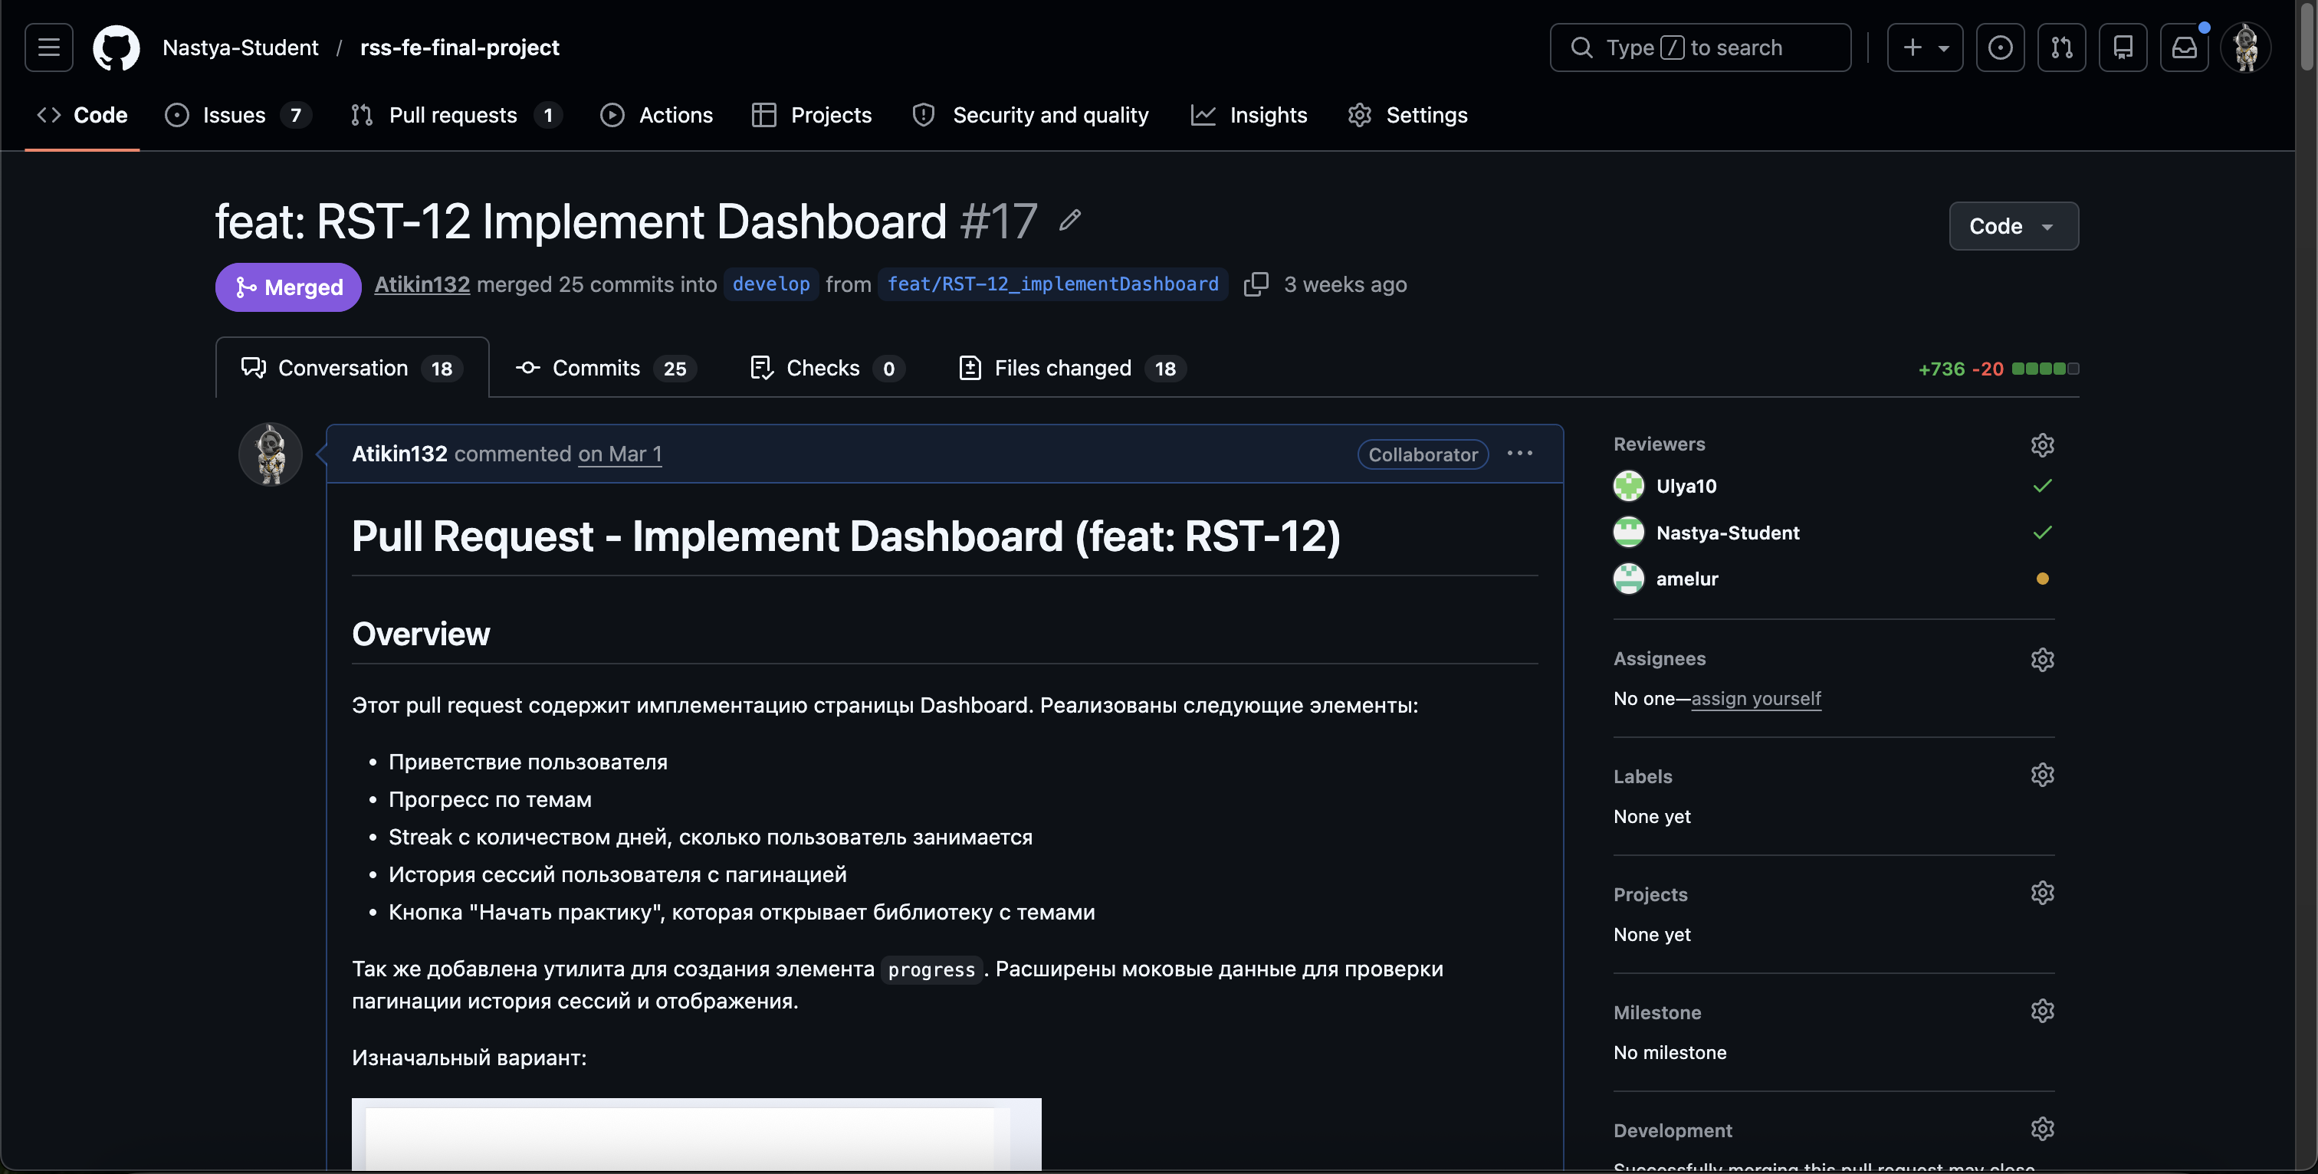
Task: Switch to the Commits tab
Action: point(596,368)
